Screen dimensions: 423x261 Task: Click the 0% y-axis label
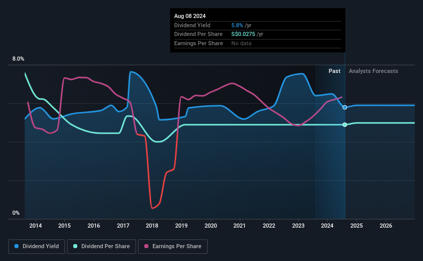click(16, 213)
